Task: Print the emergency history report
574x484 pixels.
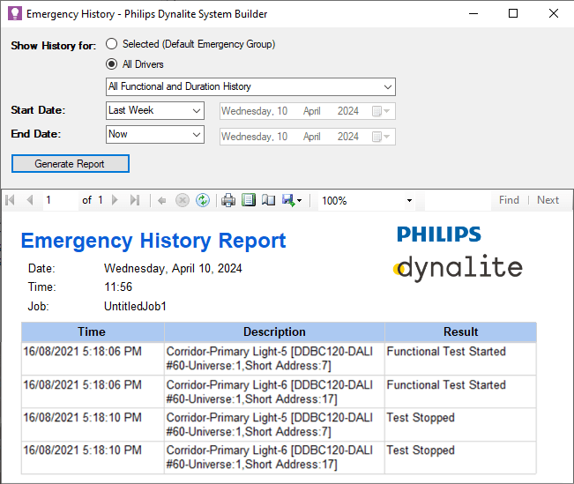Action: [x=228, y=200]
